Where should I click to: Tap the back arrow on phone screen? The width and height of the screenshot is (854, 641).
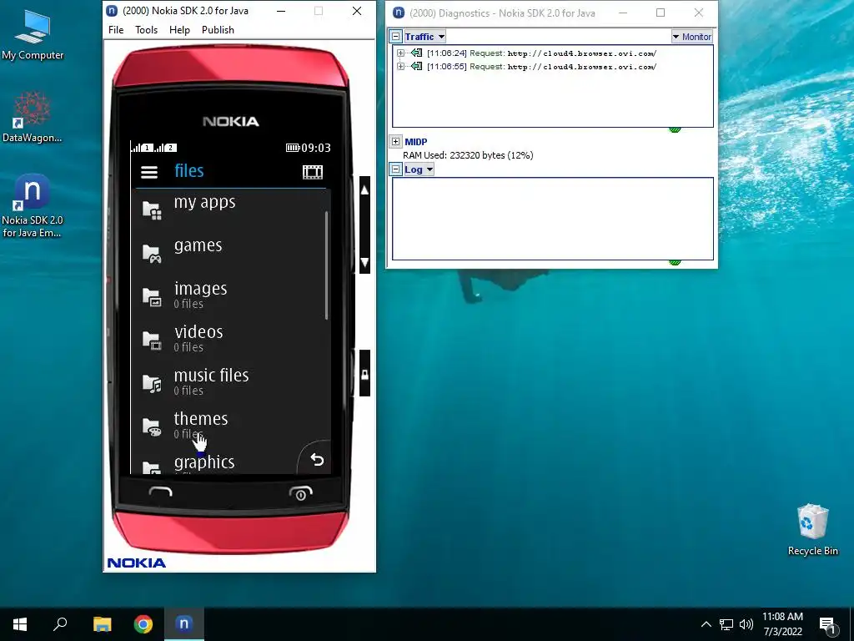point(317,460)
